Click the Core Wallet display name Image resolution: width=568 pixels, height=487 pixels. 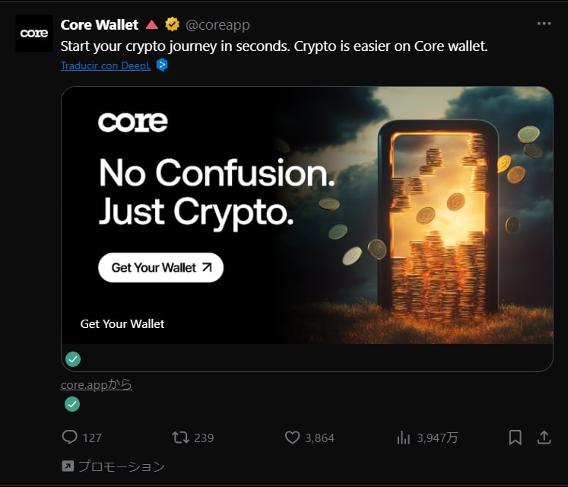point(100,25)
